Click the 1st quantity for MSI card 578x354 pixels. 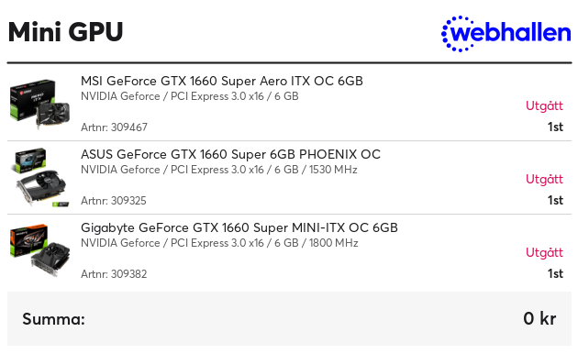point(555,127)
